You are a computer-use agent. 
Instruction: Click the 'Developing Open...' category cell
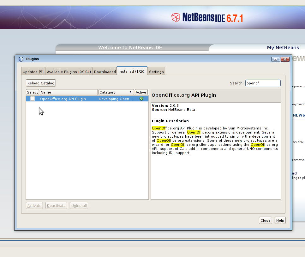point(116,99)
